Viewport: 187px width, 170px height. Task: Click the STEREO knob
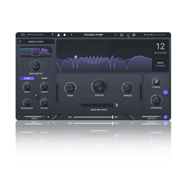click(x=156, y=81)
